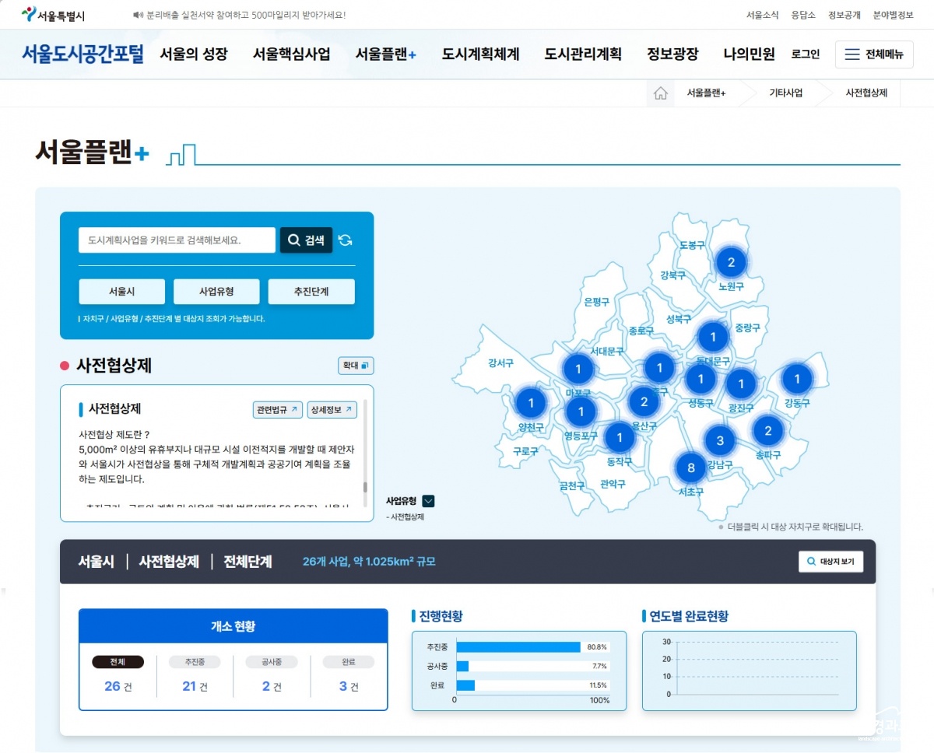Open the 도시계획체계 menu

point(480,54)
